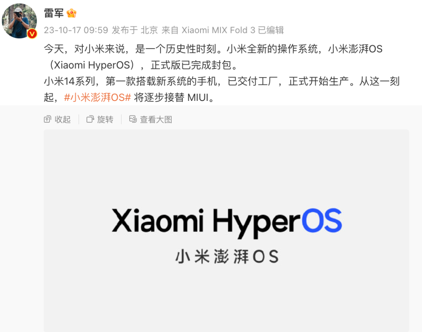Click the rotate icon beside 旋转

tap(90, 119)
